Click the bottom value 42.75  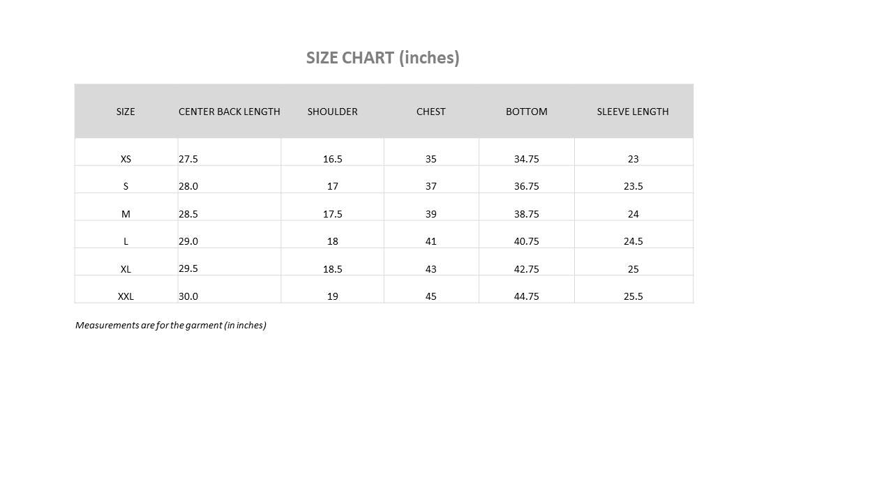526,269
